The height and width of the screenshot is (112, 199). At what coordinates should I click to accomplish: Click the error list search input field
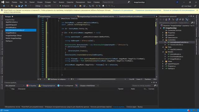pos(142,86)
